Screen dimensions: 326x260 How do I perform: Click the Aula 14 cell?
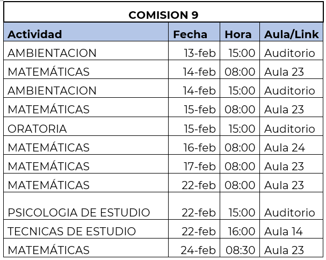[x=284, y=232]
